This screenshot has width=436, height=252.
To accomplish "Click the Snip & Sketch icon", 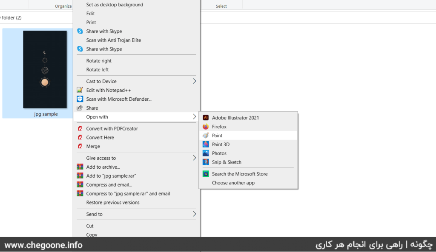I will coord(206,162).
